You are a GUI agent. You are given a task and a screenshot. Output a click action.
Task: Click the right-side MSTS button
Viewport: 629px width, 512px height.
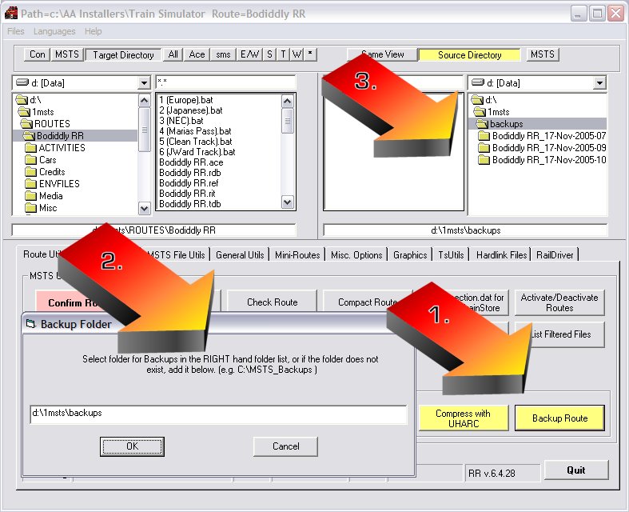tap(543, 54)
